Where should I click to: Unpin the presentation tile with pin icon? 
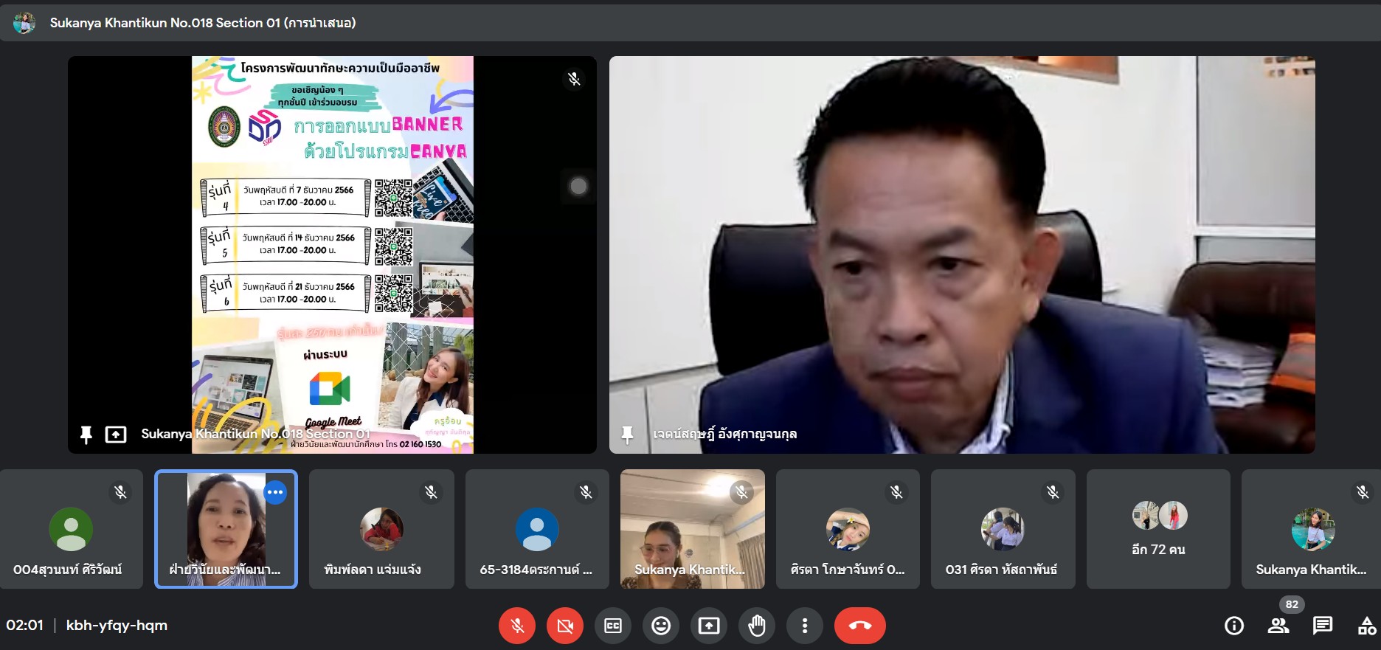coord(86,435)
